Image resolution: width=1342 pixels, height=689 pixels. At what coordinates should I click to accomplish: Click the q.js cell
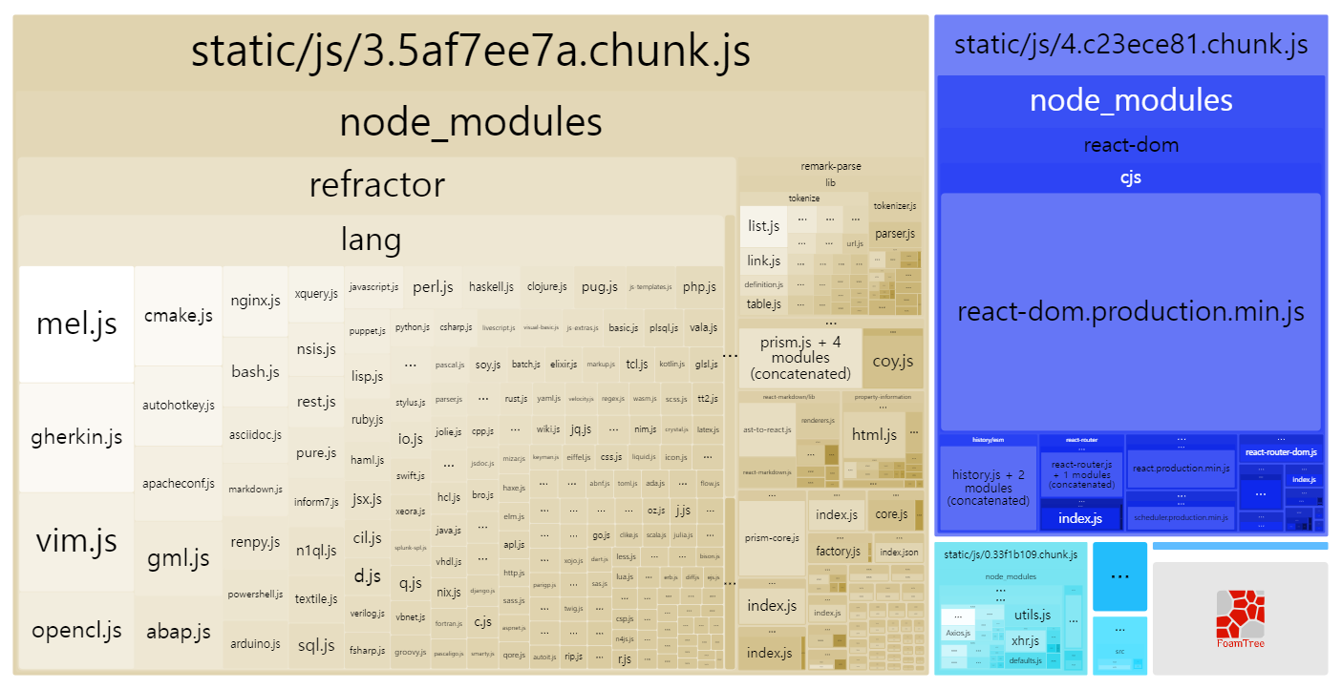(411, 582)
